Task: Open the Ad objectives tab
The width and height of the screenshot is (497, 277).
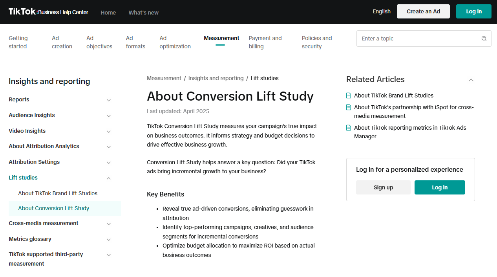Action: coord(99,42)
